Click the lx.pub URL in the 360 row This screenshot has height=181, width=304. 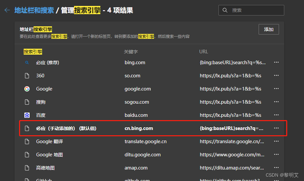pyautogui.click(x=231, y=76)
